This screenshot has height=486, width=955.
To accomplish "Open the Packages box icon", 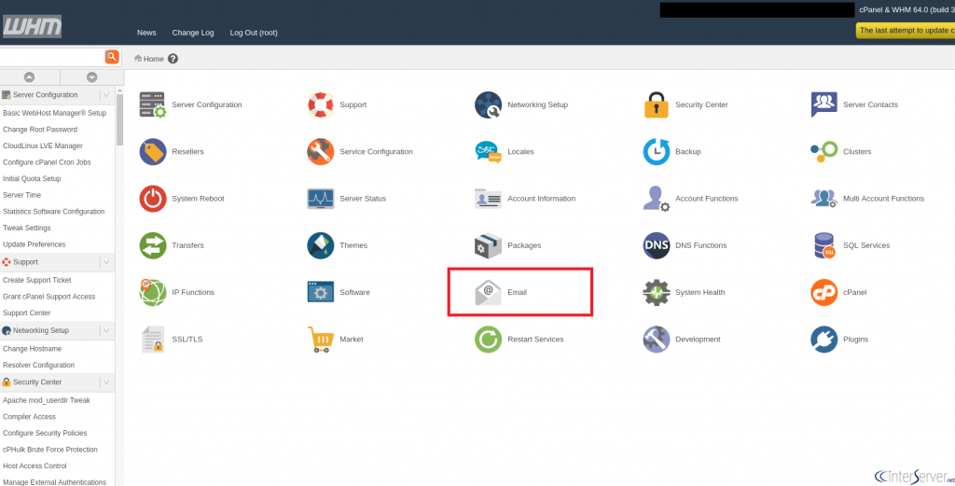I will [x=489, y=245].
